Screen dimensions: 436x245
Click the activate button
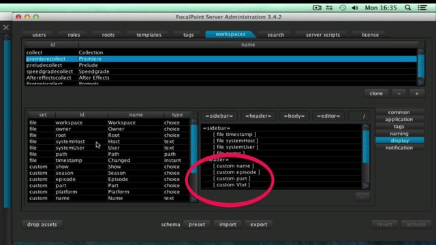(x=416, y=225)
